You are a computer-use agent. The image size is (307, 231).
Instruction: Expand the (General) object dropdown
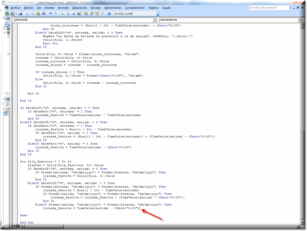154,20
